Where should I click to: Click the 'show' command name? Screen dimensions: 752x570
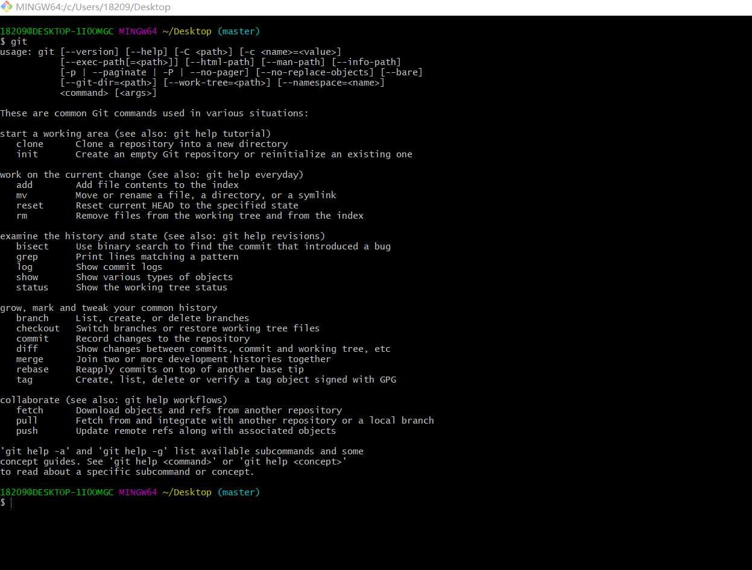pyautogui.click(x=27, y=277)
